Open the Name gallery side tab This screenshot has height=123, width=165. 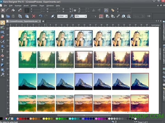[x=164, y=94]
